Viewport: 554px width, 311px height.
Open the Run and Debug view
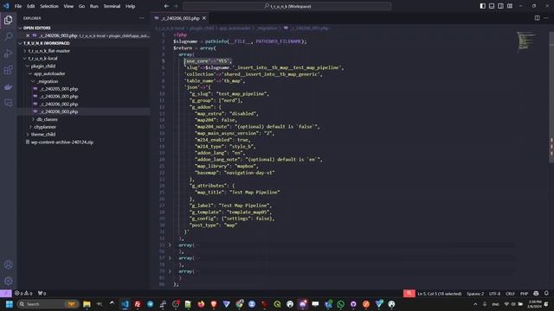(8, 54)
